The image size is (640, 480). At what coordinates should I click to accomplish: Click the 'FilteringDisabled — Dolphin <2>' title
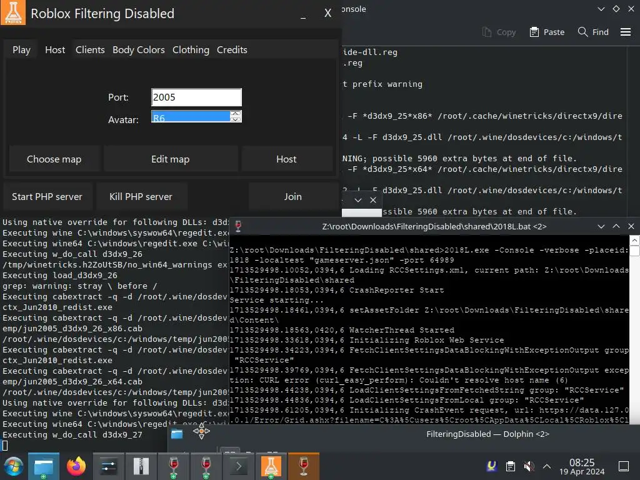pyautogui.click(x=487, y=434)
